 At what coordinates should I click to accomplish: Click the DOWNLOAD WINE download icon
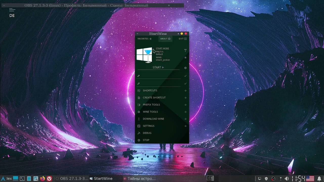(x=139, y=119)
